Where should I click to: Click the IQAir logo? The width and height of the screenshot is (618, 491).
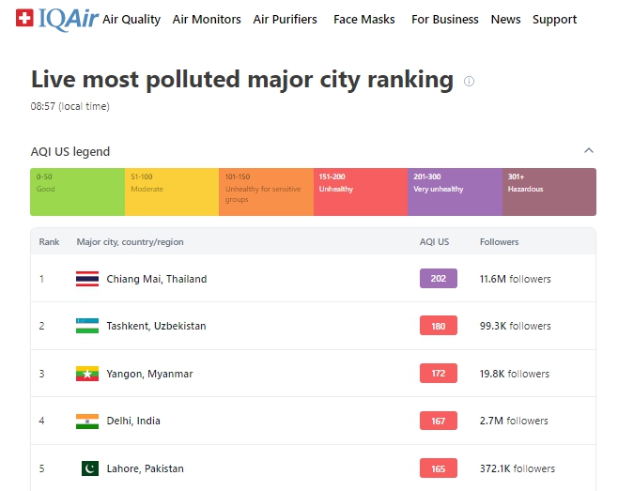tap(55, 18)
